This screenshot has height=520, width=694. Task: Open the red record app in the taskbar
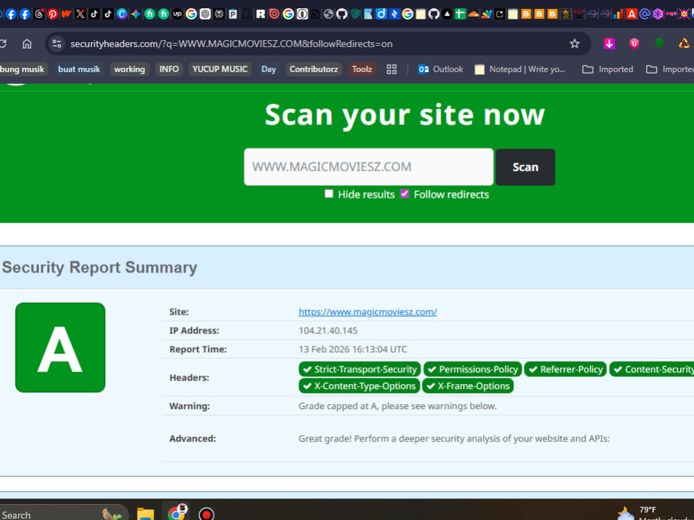(206, 514)
